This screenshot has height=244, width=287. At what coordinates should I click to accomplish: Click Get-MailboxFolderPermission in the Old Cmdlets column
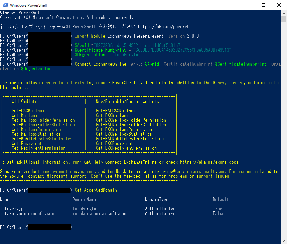[43, 120]
